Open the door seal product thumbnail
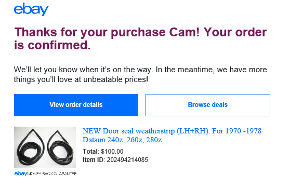Screen dimensions: 290x190 (45, 147)
